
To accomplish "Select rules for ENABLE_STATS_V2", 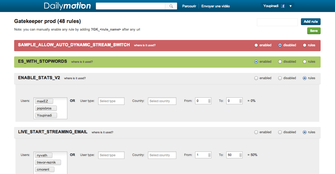I will click(305, 78).
